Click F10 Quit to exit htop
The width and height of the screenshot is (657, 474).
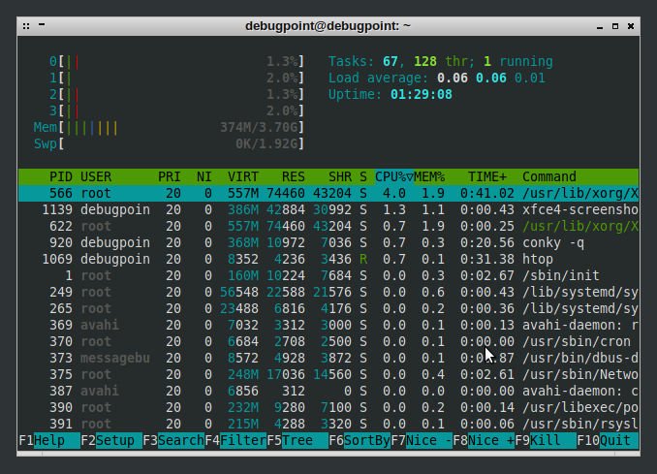(614, 441)
